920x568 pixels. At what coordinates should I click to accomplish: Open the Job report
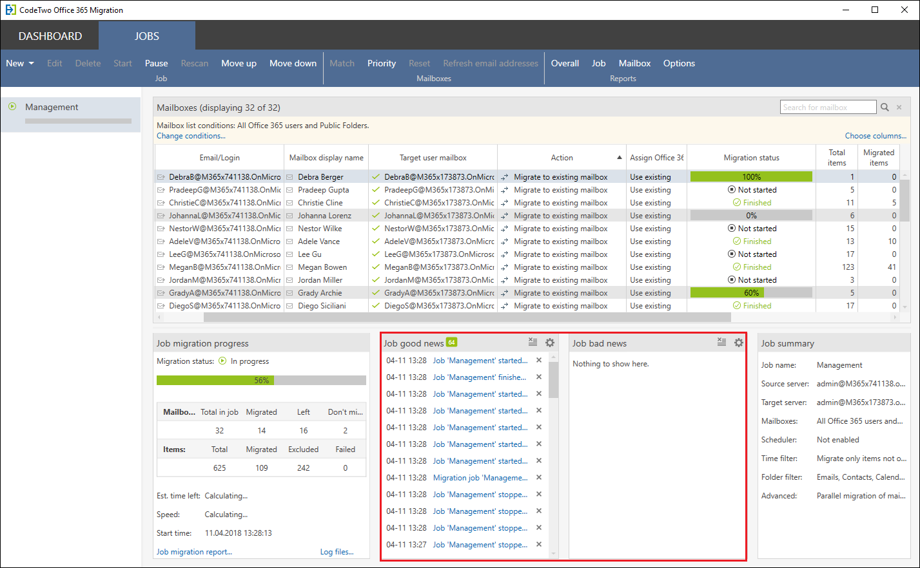tap(599, 63)
